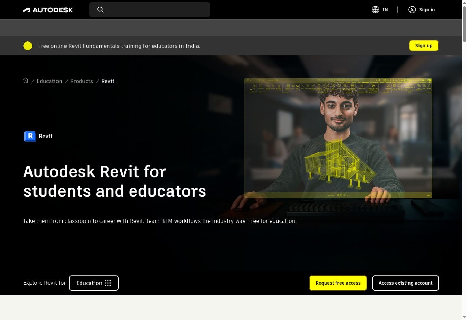Click the user profile icon
Image resolution: width=467 pixels, height=320 pixels.
point(412,10)
